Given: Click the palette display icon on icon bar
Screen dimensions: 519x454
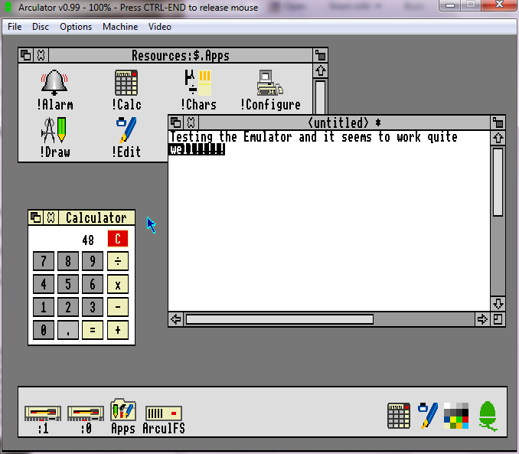Looking at the screenshot, I should click(x=456, y=415).
